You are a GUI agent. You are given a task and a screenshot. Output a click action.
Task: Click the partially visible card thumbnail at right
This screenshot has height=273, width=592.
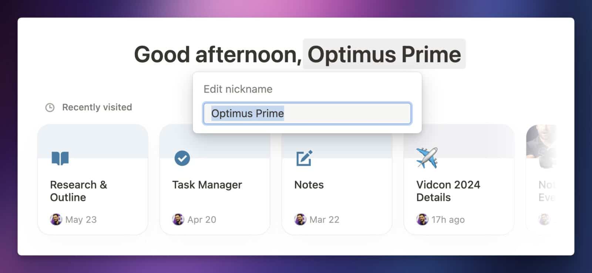click(542, 146)
